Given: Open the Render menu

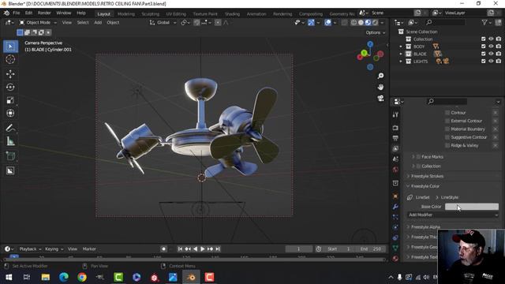Looking at the screenshot, I should pyautogui.click(x=44, y=13).
